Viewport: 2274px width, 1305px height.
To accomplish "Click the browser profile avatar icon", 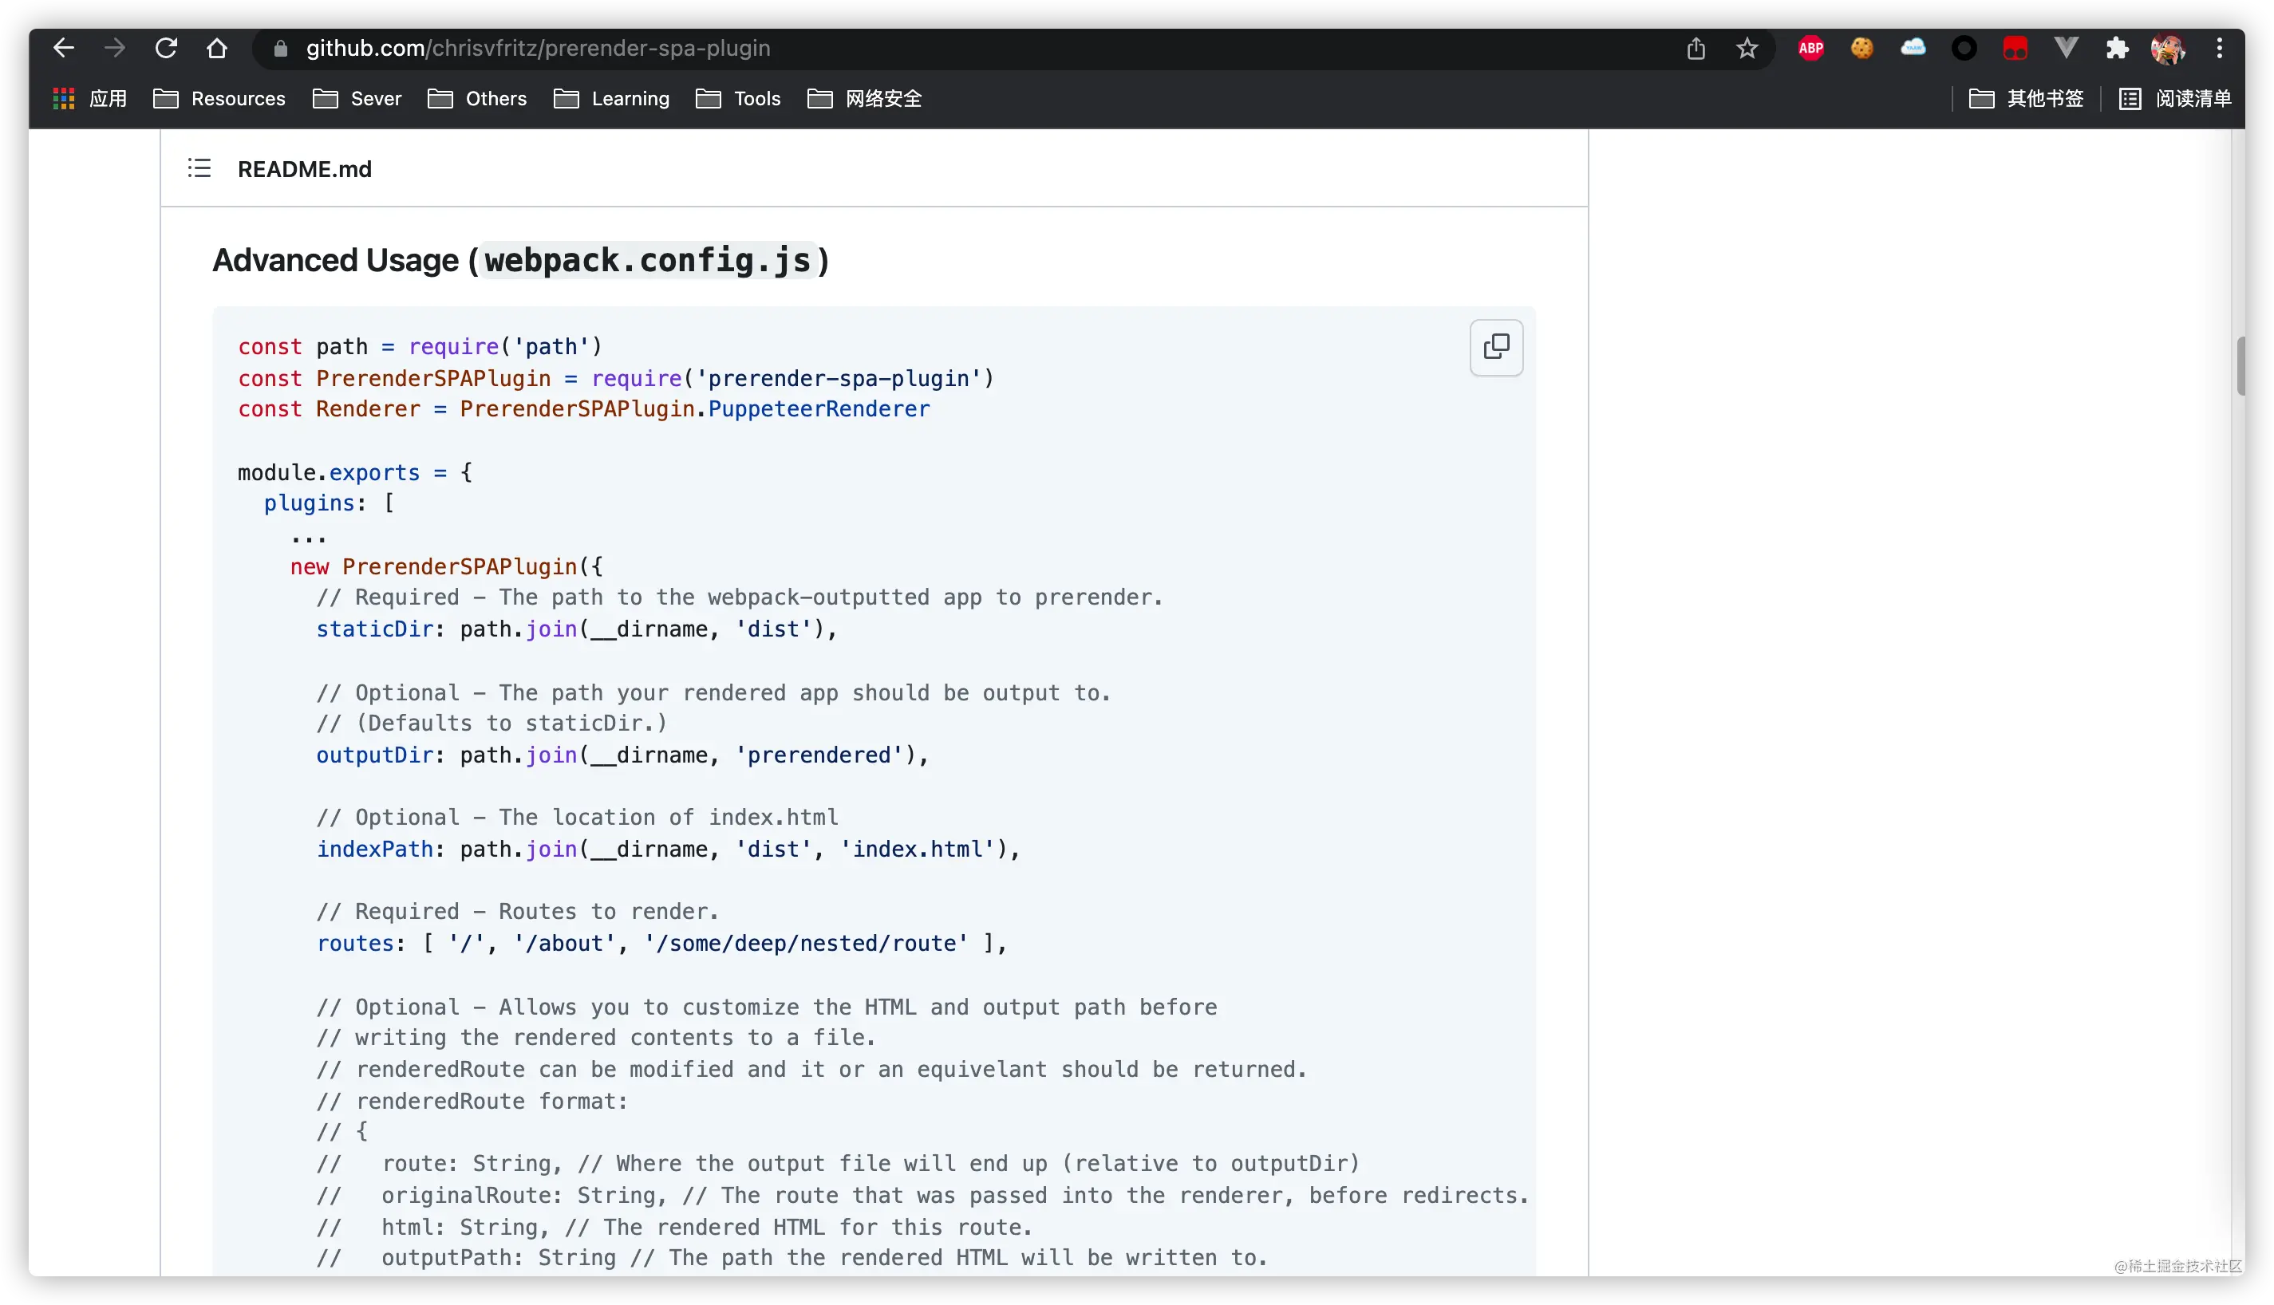I will (x=2168, y=47).
